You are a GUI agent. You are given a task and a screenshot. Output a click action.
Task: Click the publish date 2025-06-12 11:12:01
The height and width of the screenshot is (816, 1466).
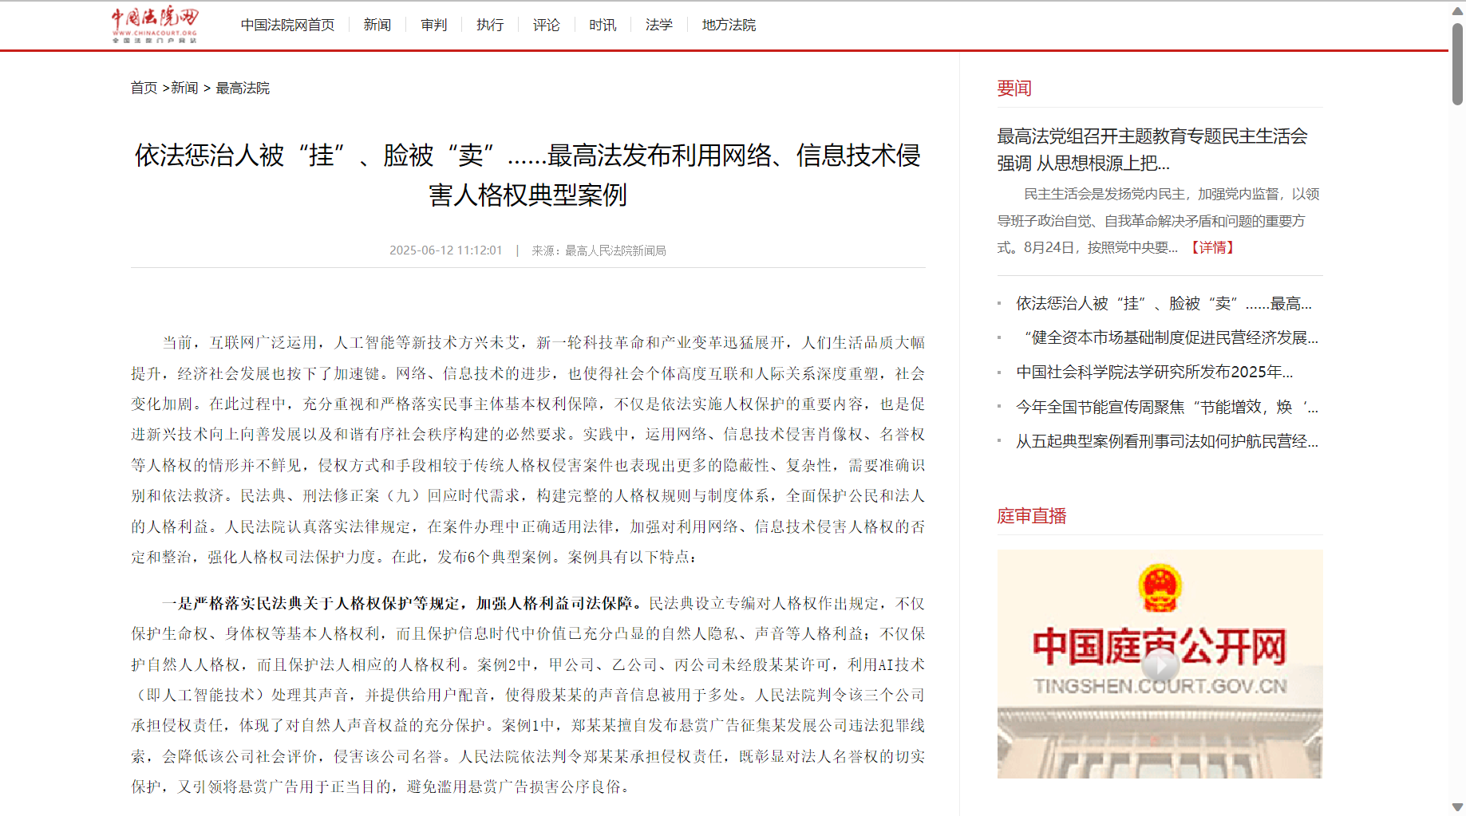pyautogui.click(x=446, y=250)
